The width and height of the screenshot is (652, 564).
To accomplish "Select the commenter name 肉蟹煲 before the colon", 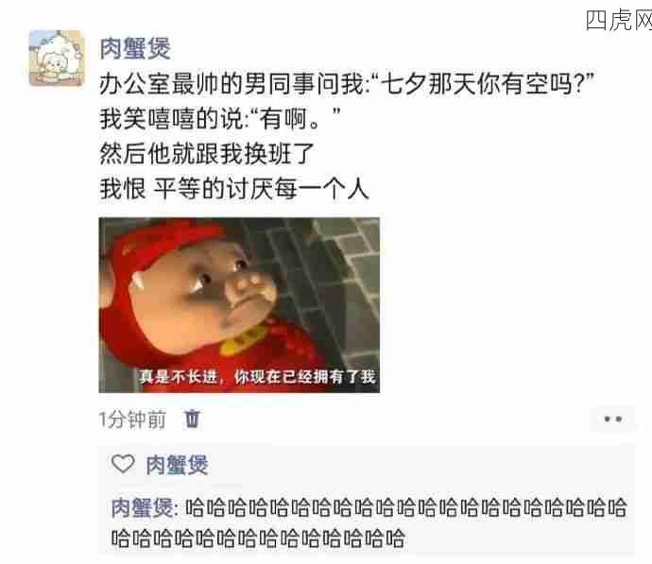I will 142,507.
